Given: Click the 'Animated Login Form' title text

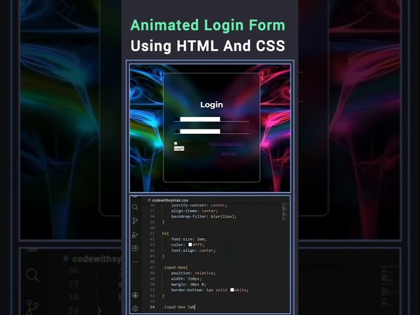Looking at the screenshot, I should pyautogui.click(x=208, y=26).
